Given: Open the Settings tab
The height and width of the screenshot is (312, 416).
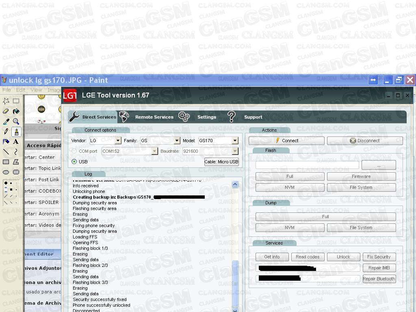Looking at the screenshot, I should click(207, 117).
